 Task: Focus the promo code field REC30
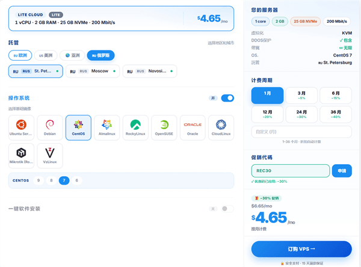291,171
